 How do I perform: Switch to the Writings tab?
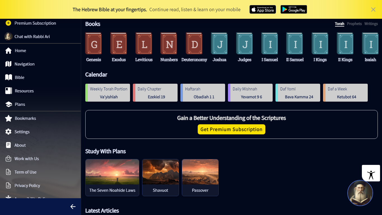371,24
